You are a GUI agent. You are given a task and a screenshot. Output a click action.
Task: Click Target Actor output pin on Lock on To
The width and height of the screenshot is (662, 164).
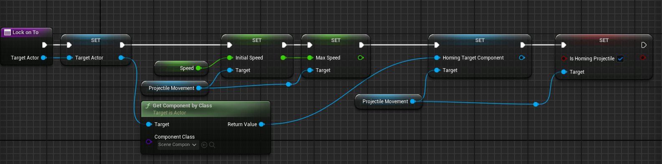pos(44,58)
